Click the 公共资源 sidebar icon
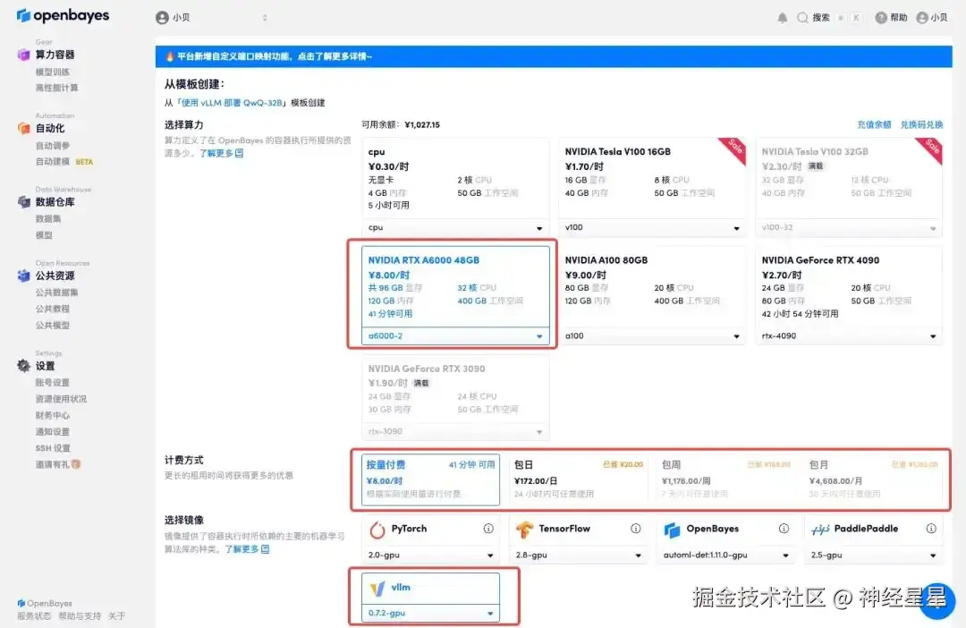Image resolution: width=966 pixels, height=628 pixels. click(x=23, y=276)
